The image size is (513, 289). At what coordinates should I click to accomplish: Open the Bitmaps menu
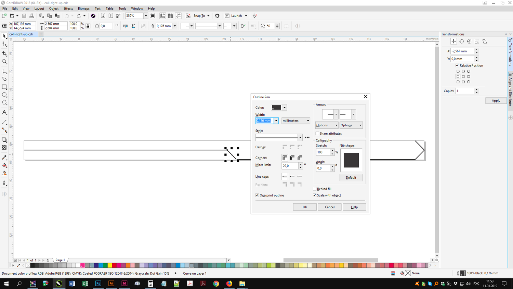pyautogui.click(x=83, y=9)
